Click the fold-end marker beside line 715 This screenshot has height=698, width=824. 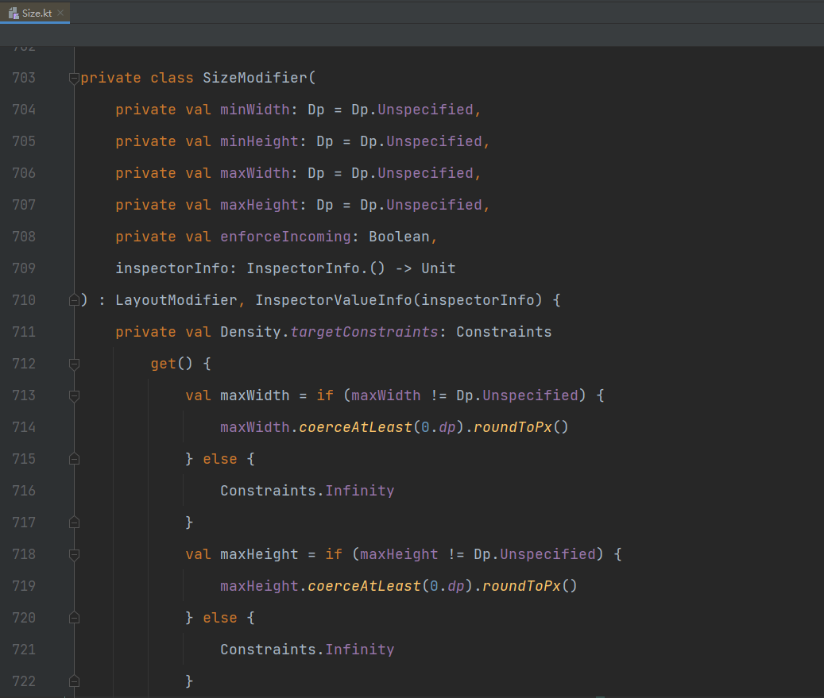click(x=74, y=459)
